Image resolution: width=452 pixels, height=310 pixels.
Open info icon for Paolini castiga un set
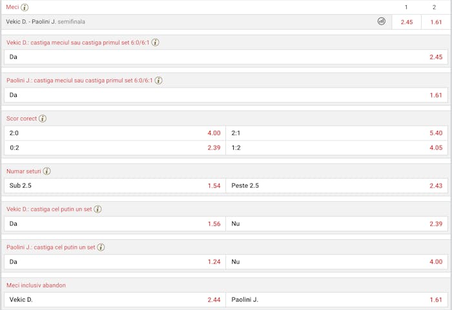click(x=101, y=247)
